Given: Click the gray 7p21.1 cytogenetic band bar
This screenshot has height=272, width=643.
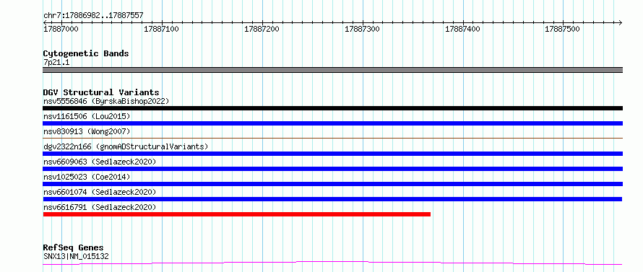Looking at the screenshot, I should (332, 70).
